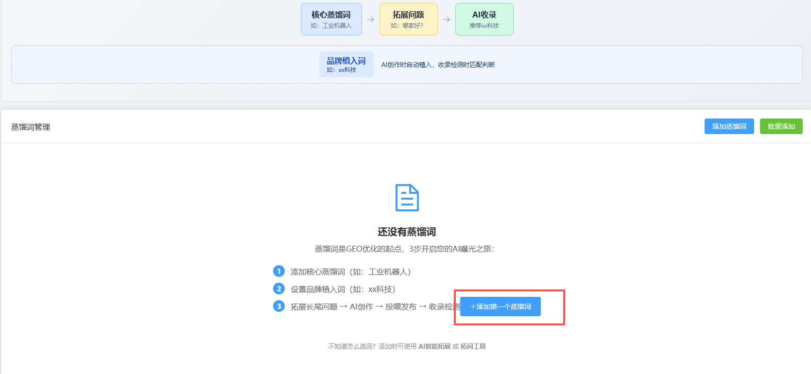
Task: Click text 蒸馏词是GEO优化的起点
Action: click(358, 249)
